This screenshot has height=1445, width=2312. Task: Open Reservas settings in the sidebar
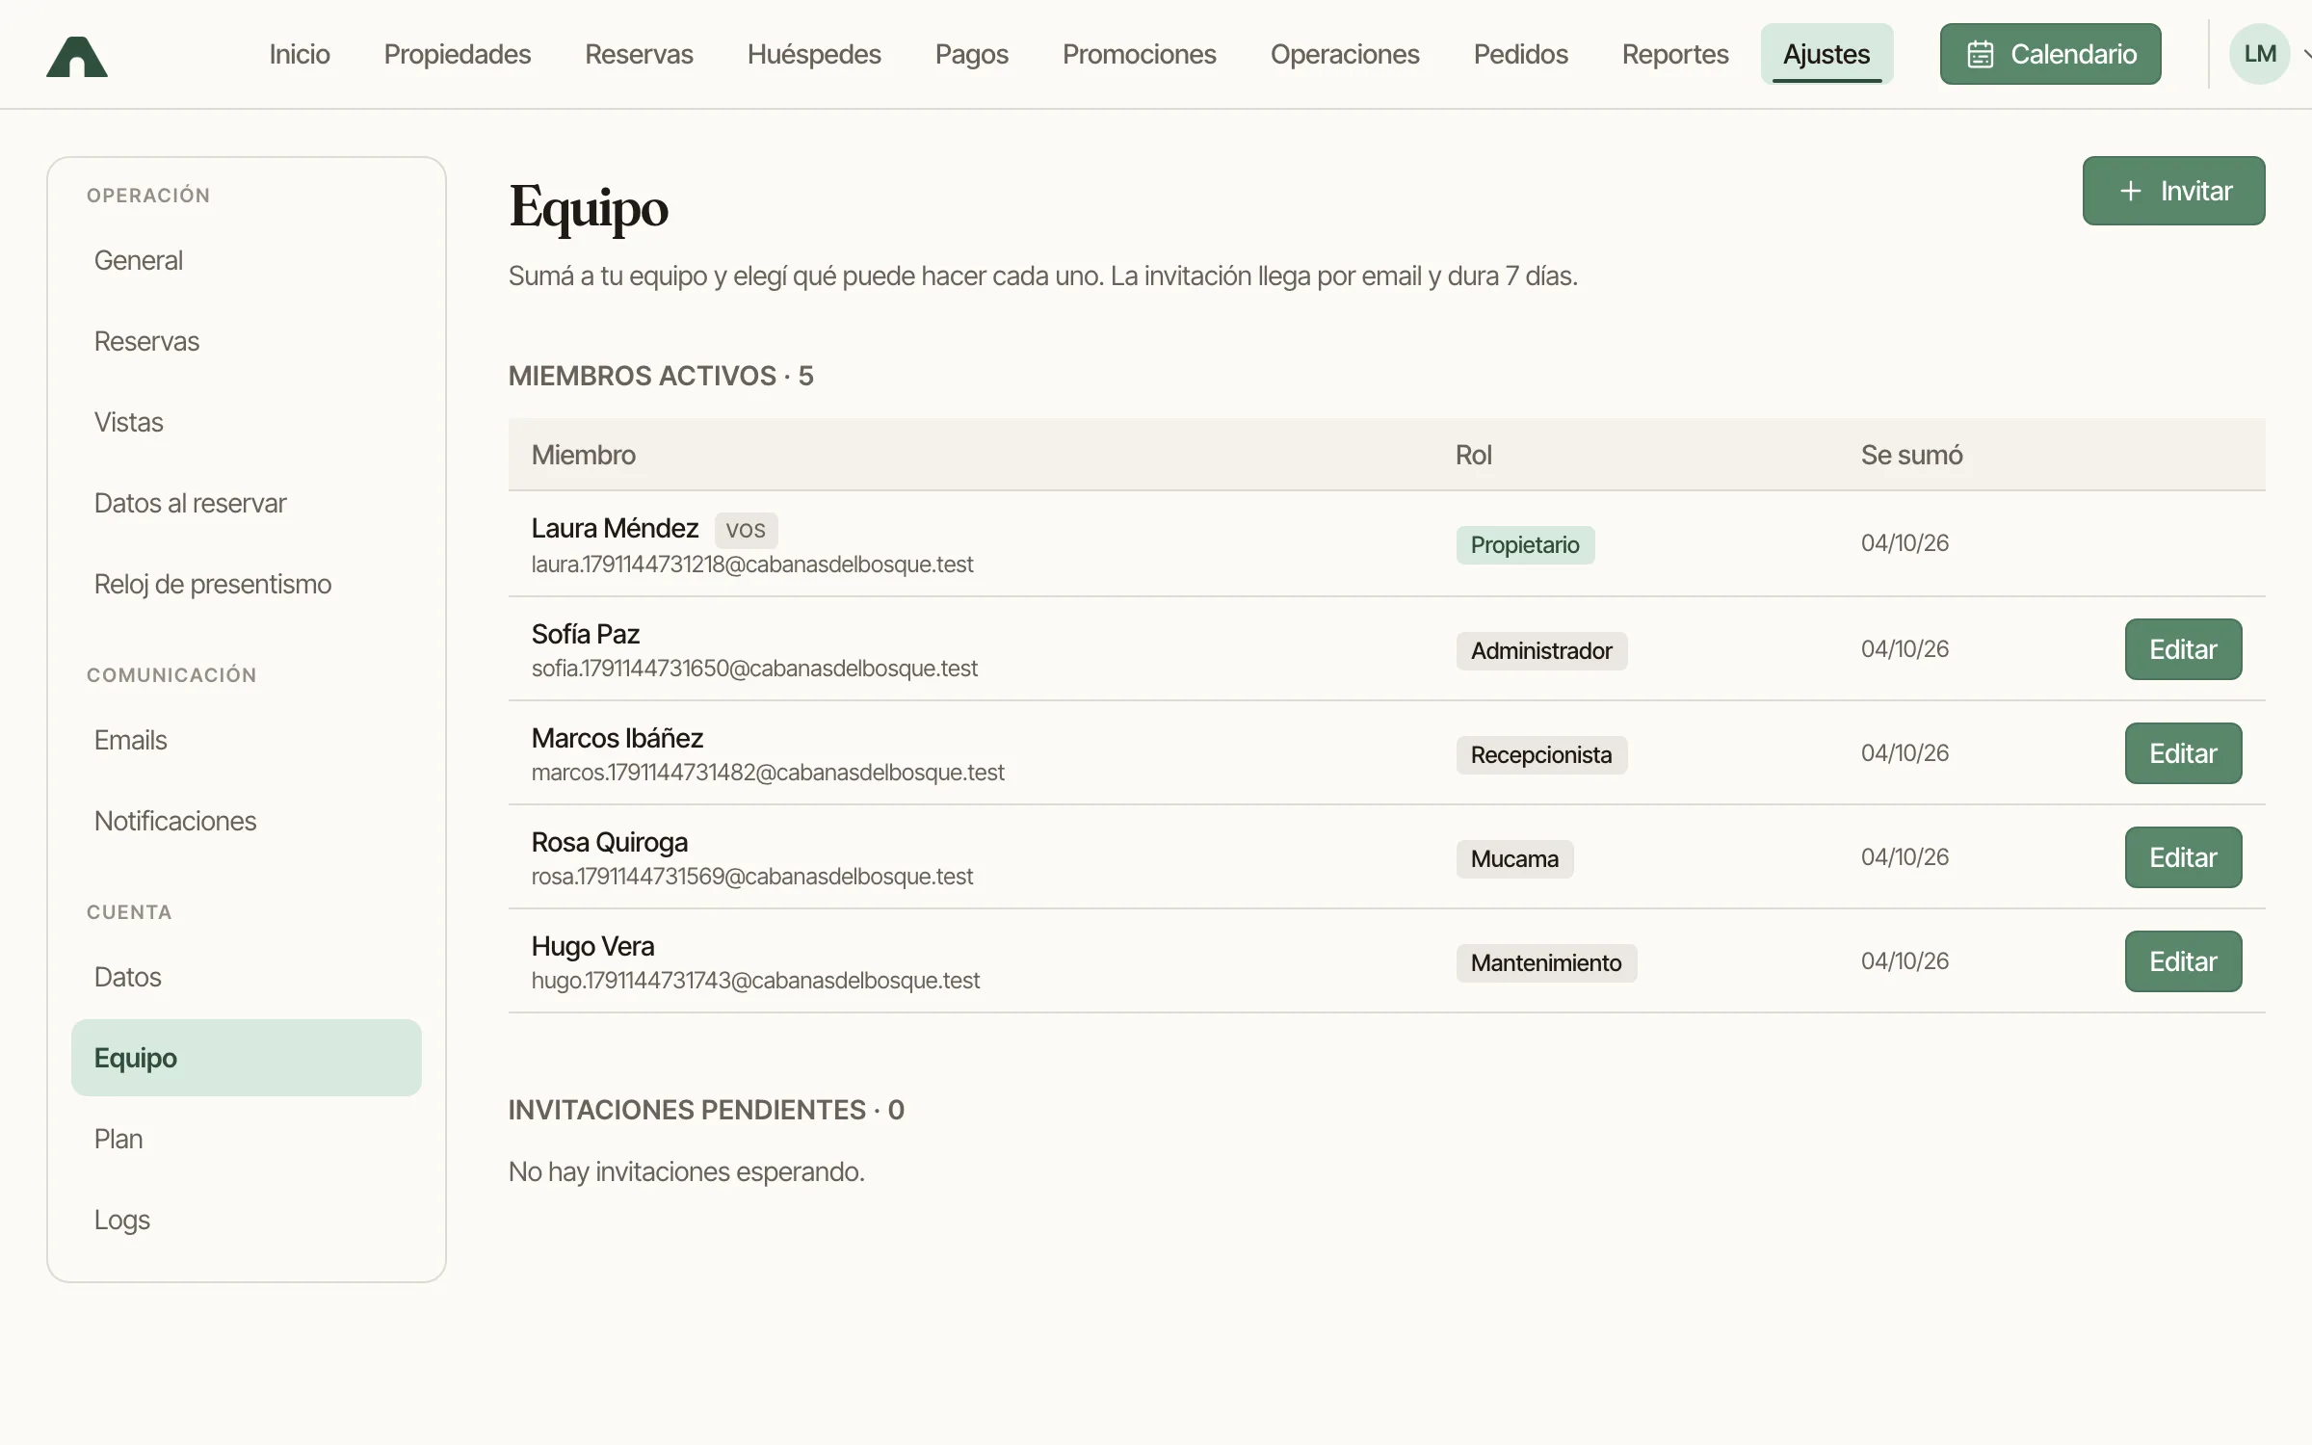pyautogui.click(x=247, y=341)
